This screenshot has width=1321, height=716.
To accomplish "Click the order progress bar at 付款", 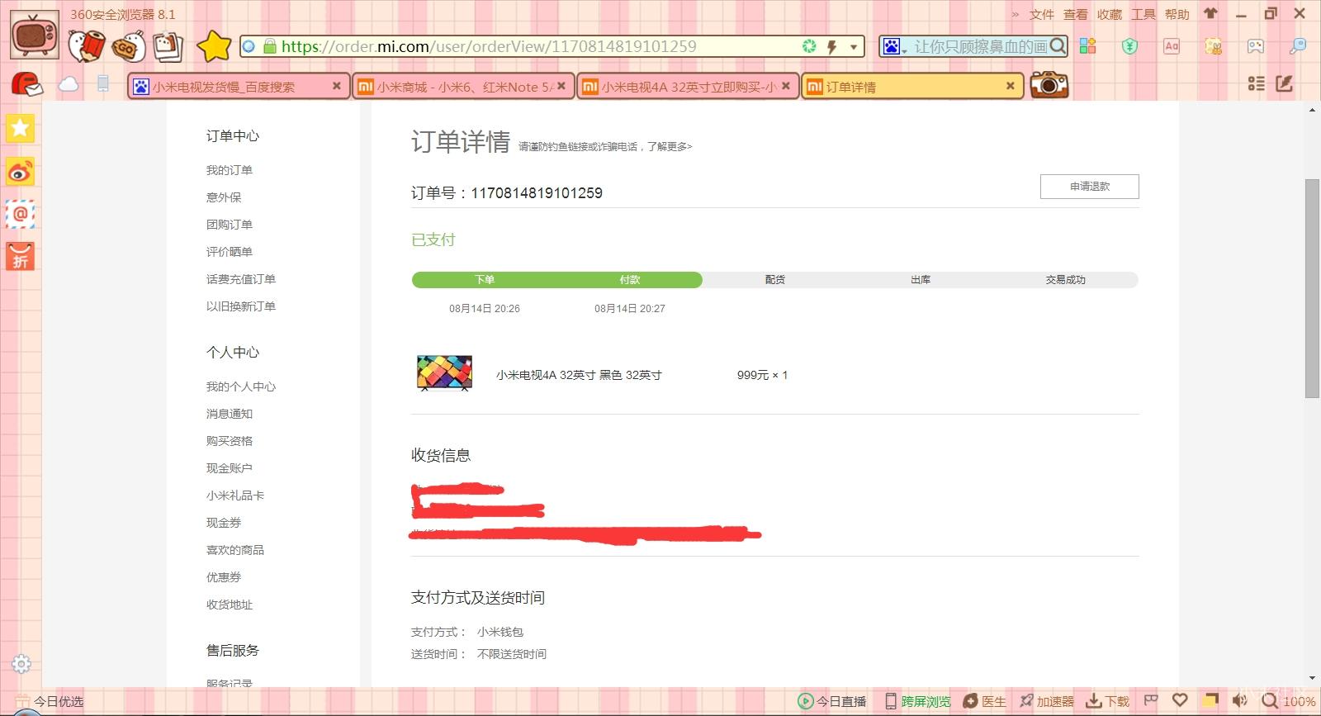I will [630, 280].
